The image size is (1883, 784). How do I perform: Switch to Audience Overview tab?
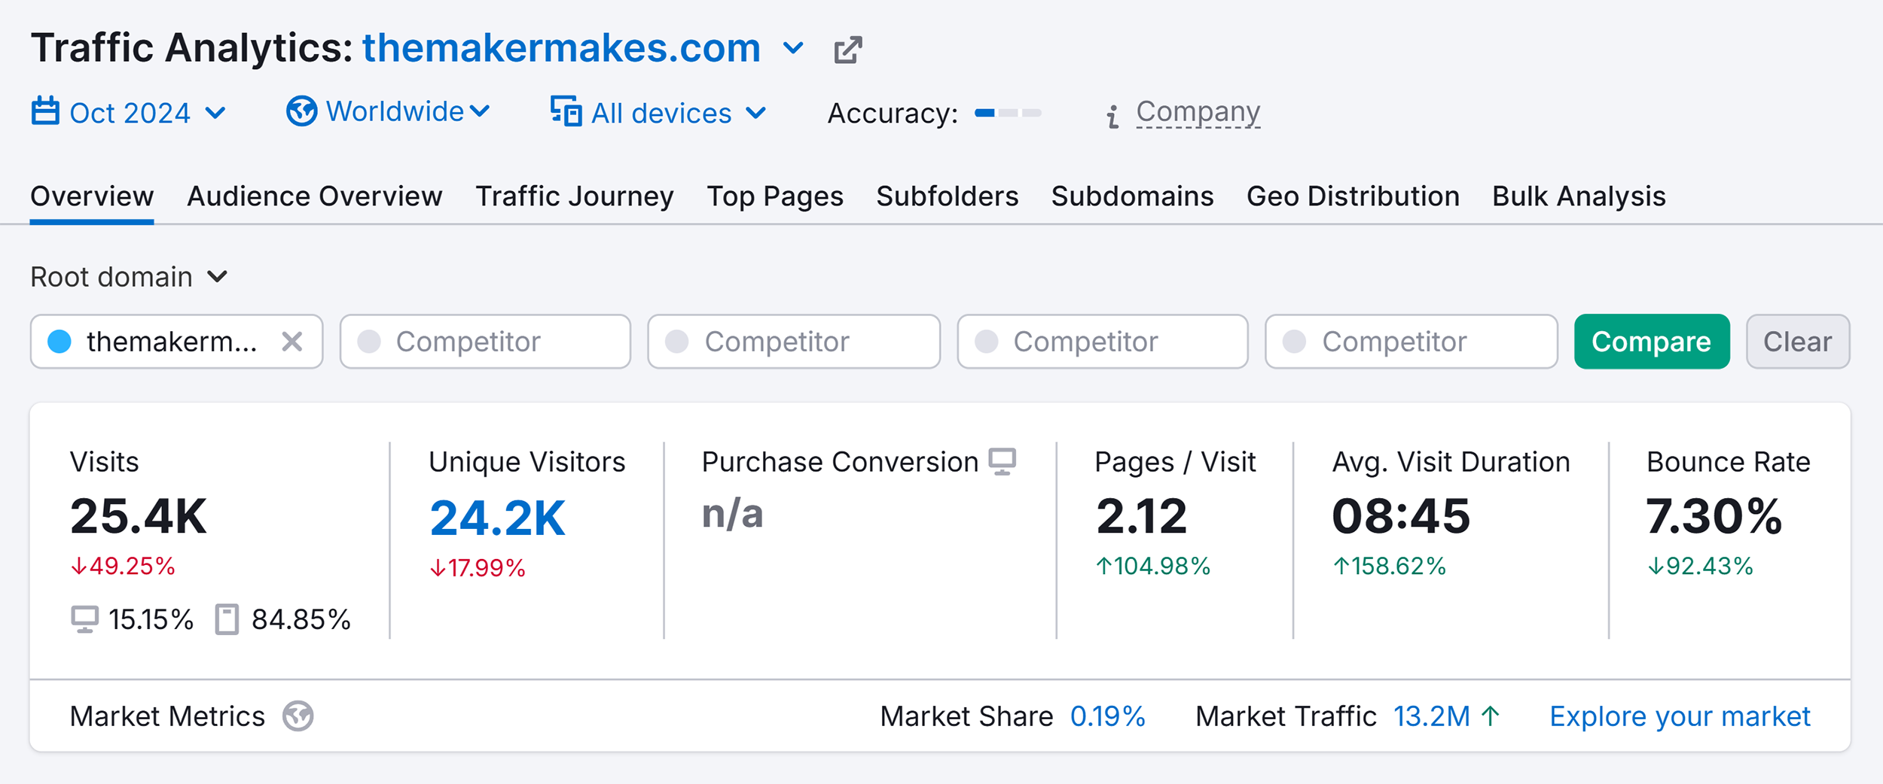315,196
